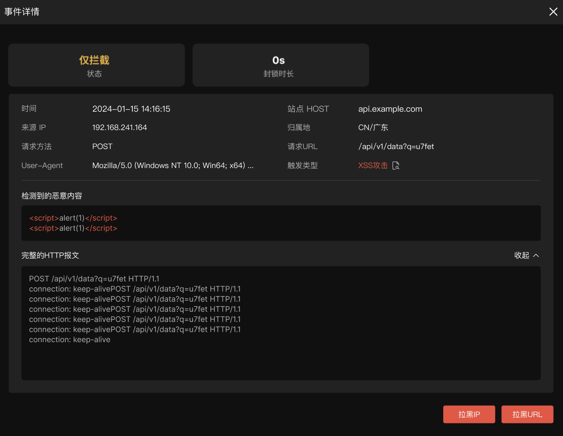Screen dimensions: 563x436
Task: Block the source with 拉黑IP button
Action: click(x=469, y=414)
